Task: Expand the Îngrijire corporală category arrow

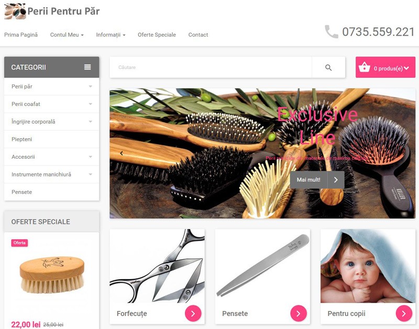Action: tap(90, 122)
